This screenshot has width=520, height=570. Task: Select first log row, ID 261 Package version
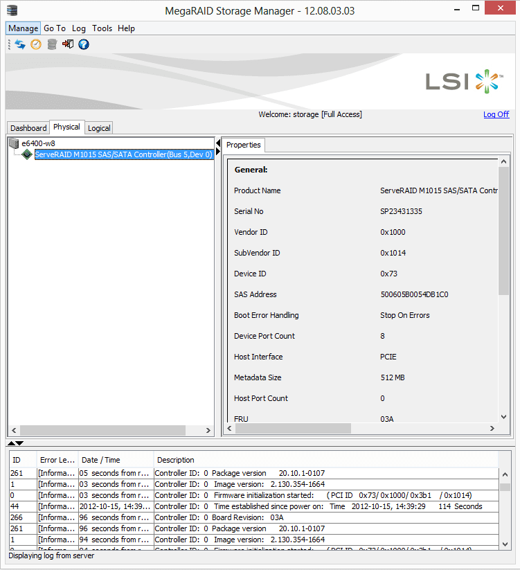pos(254,473)
